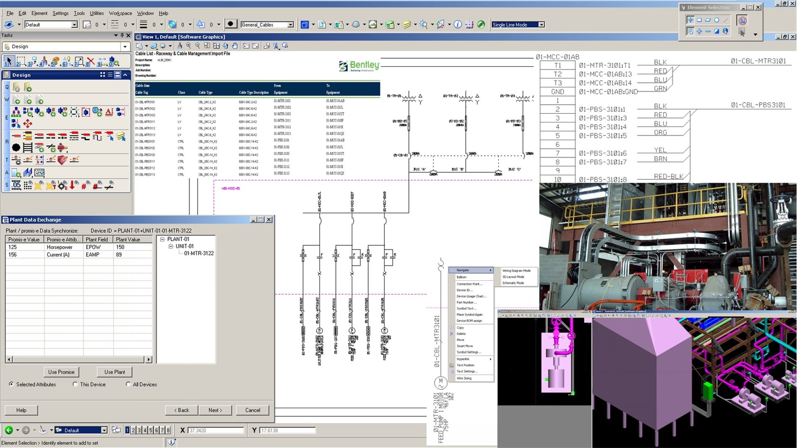Activate the Pan View tool

[x=235, y=46]
